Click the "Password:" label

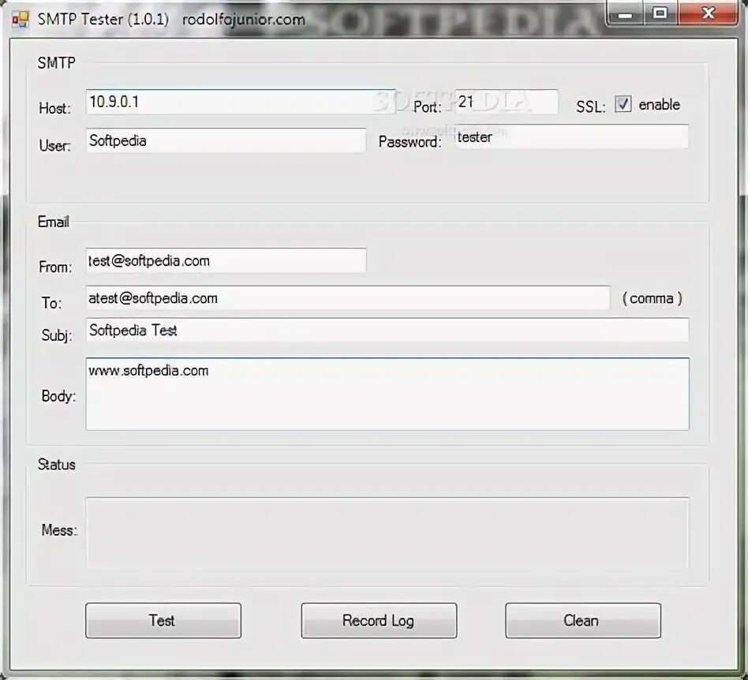[x=410, y=142]
